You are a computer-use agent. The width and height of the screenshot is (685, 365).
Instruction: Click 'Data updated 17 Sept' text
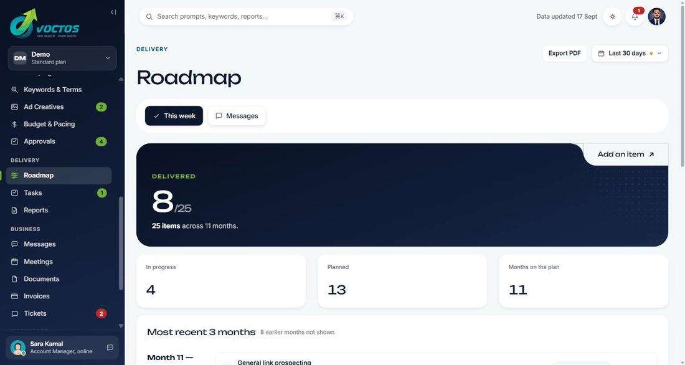[567, 17]
